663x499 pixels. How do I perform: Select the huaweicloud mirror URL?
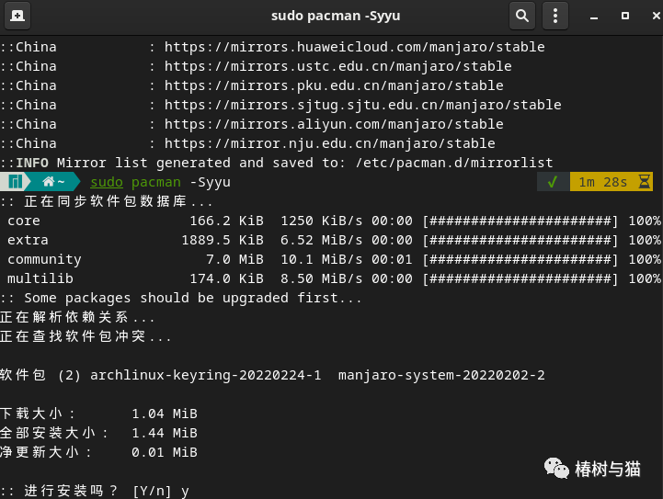tap(354, 47)
